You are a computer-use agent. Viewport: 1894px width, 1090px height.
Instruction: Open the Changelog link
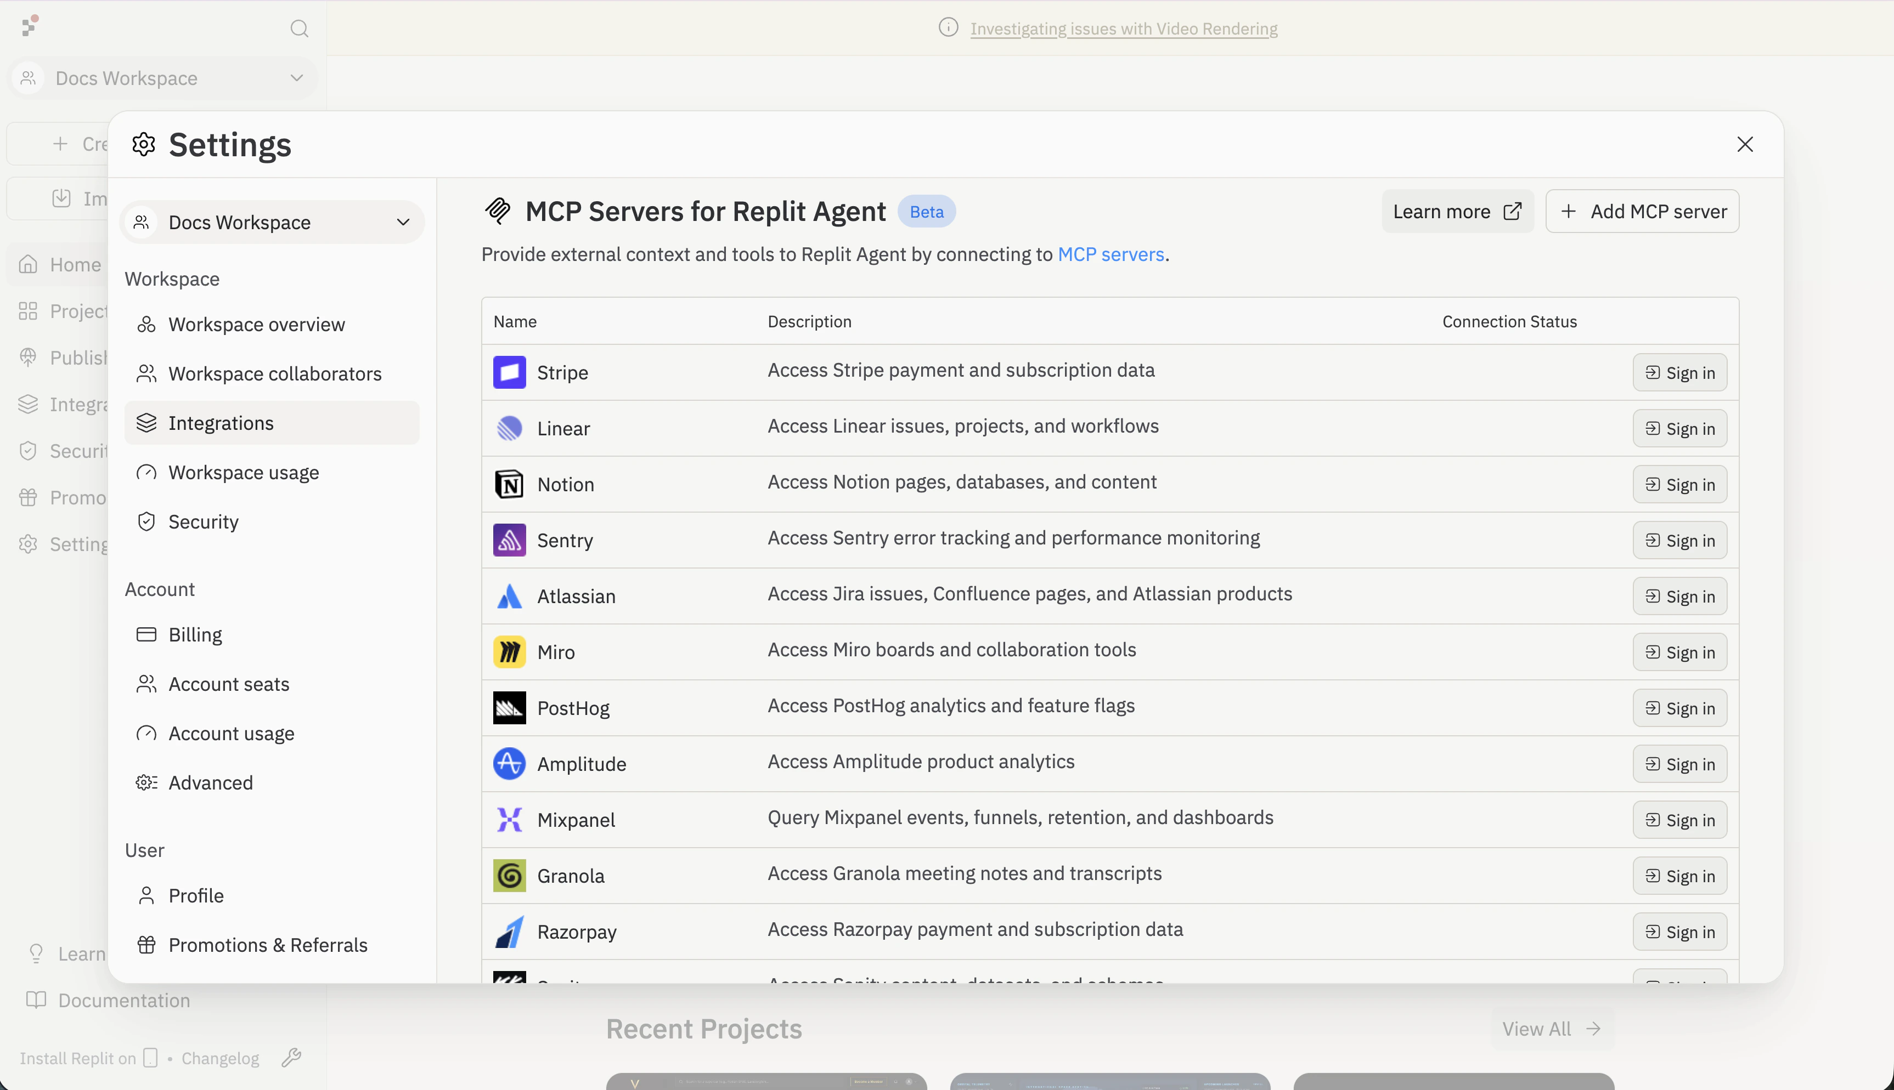pos(220,1058)
